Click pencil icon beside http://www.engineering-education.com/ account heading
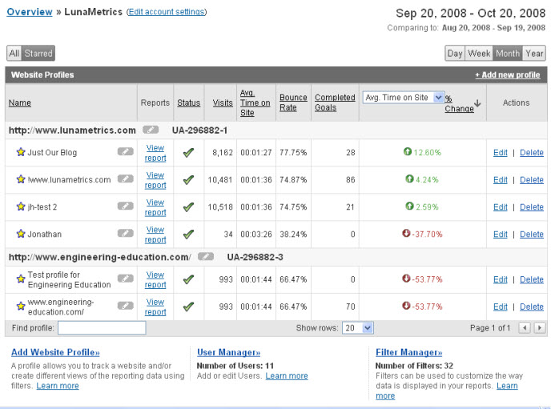Viewport: 551px width, 409px height. 206,257
